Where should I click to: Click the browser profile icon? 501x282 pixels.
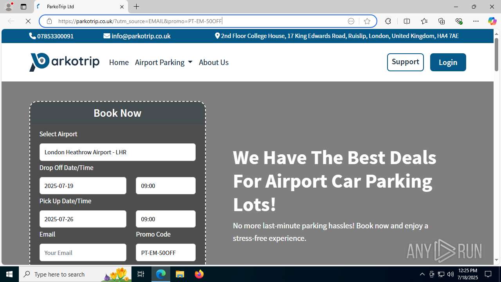9,7
